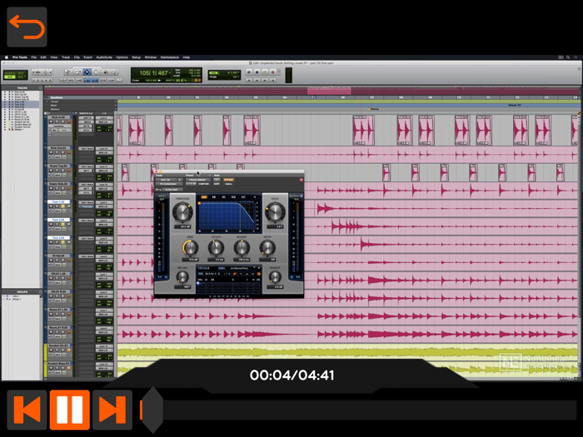Click the Groups panel header
Image resolution: width=583 pixels, height=437 pixels.
(22, 291)
